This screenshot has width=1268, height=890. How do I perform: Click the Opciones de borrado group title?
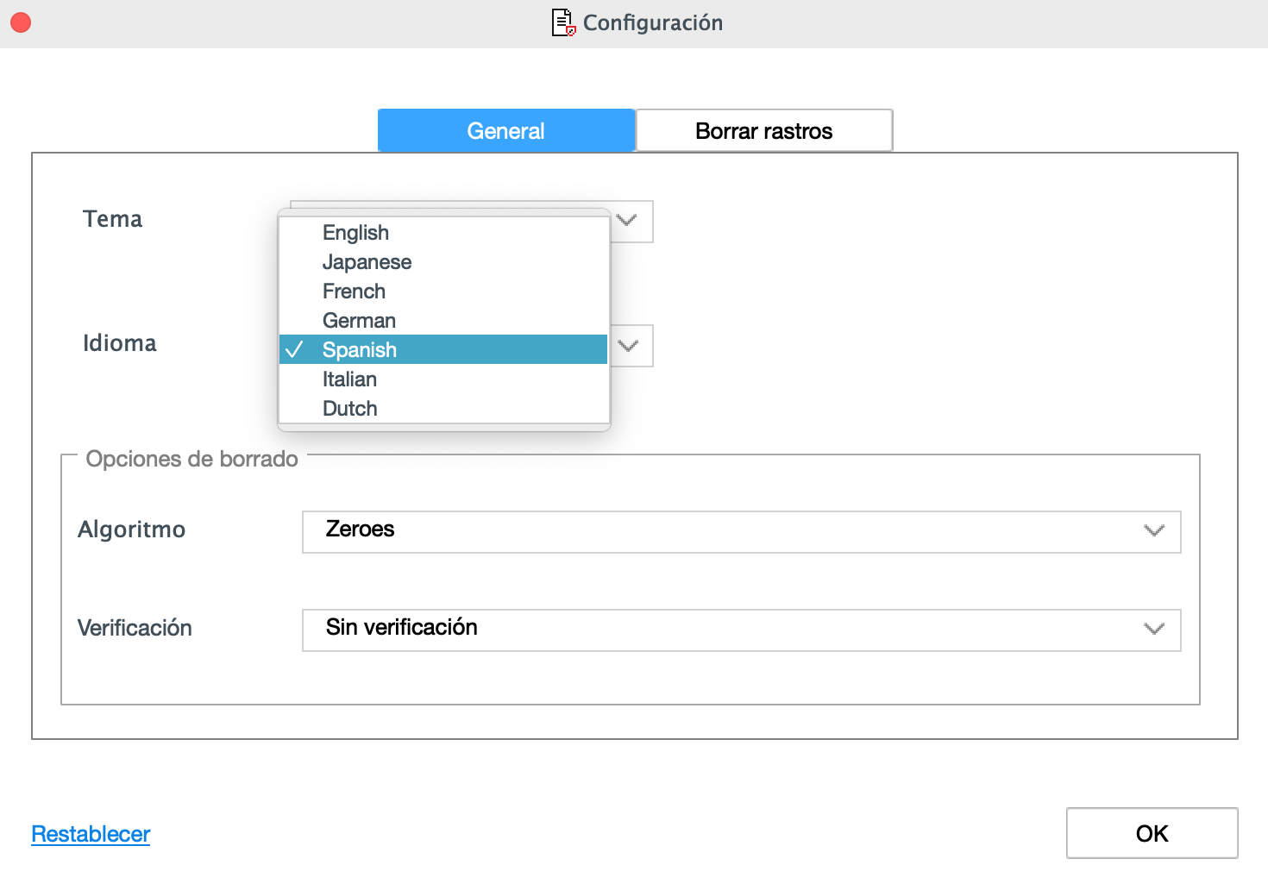[x=191, y=459]
